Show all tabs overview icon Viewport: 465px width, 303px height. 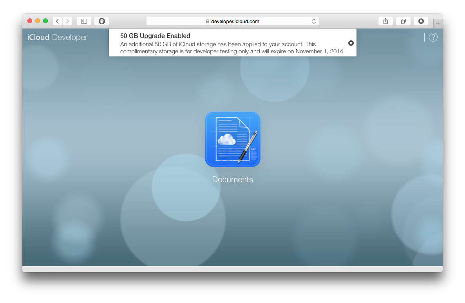point(403,21)
